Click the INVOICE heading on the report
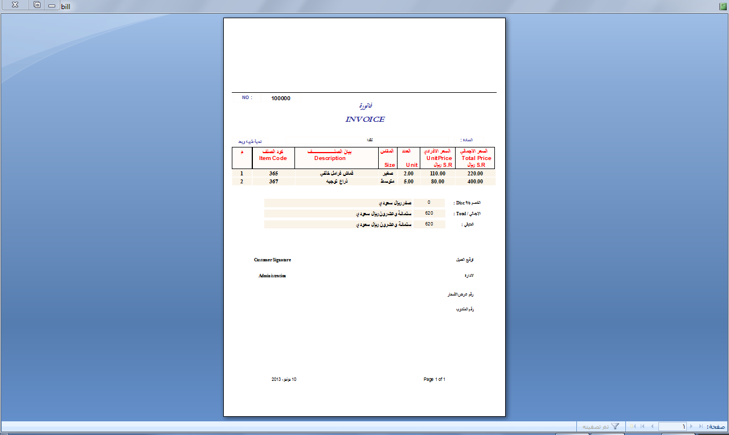Viewport: 729px width, 435px height. [365, 120]
